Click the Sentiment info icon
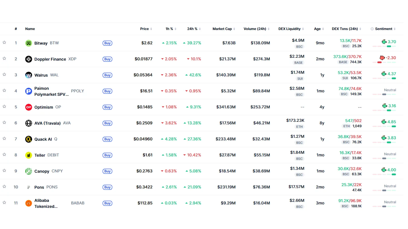The width and height of the screenshot is (408, 229). coord(372,29)
